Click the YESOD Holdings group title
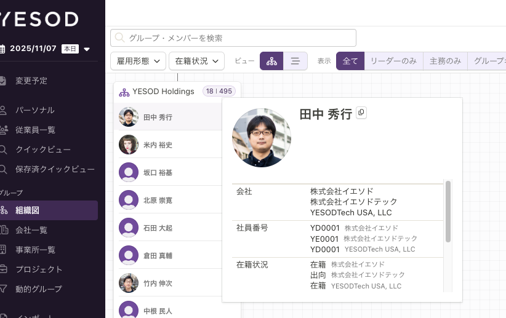506x318 pixels. 163,92
